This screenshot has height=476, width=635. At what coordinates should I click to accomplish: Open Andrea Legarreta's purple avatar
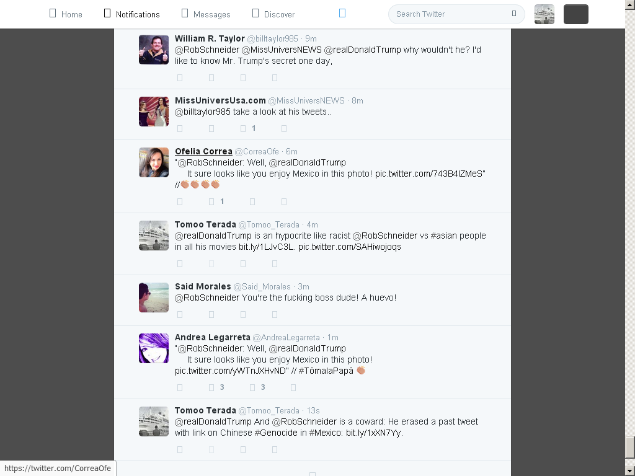(x=154, y=348)
